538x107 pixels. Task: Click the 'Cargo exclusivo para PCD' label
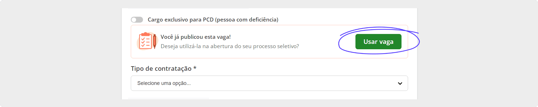point(213,20)
